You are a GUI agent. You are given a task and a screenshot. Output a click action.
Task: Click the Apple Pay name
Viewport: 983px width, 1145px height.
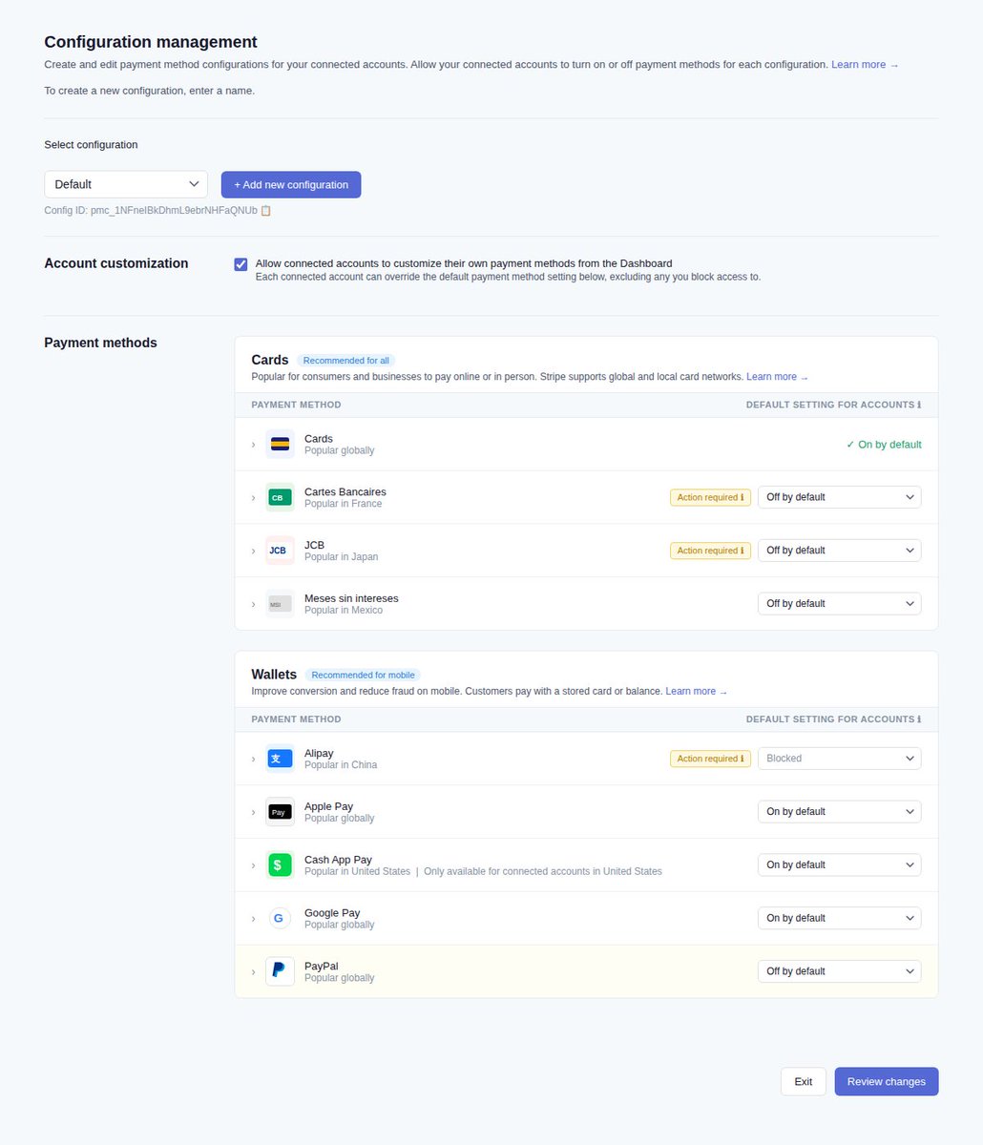(x=328, y=806)
